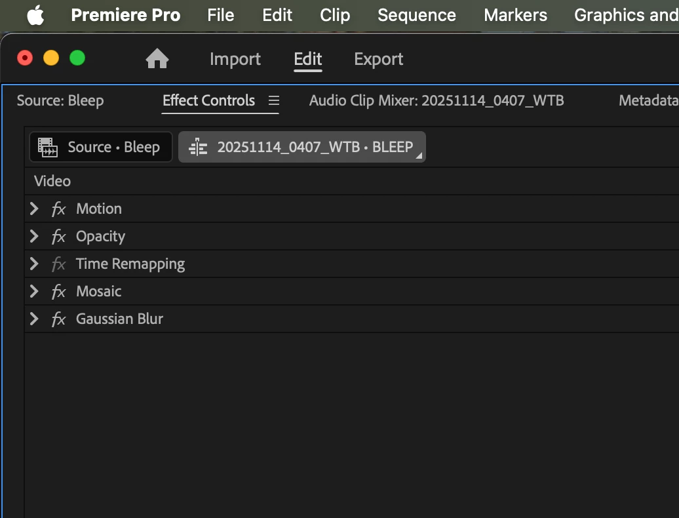This screenshot has height=518, width=679.
Task: Select the Gaussian Blur effect label
Action: tap(119, 319)
